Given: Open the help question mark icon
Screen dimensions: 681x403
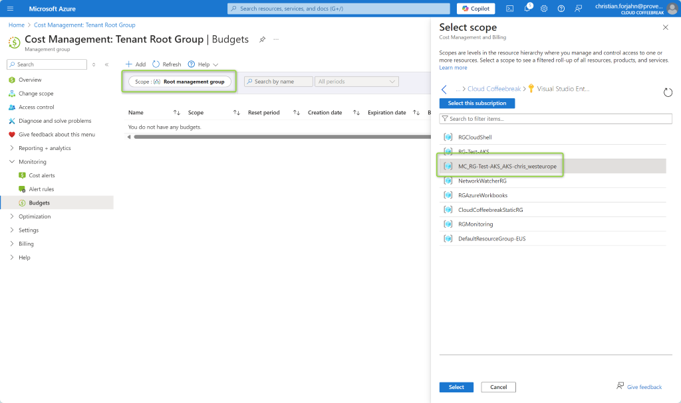Looking at the screenshot, I should click(x=561, y=9).
